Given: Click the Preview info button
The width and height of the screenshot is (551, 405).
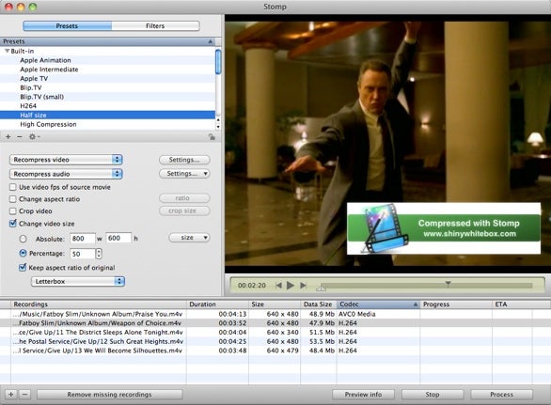Looking at the screenshot, I should 363,395.
